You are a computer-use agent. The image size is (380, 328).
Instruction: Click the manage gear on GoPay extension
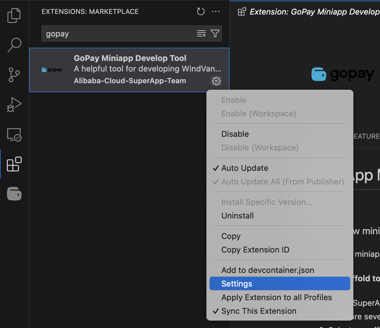216,81
